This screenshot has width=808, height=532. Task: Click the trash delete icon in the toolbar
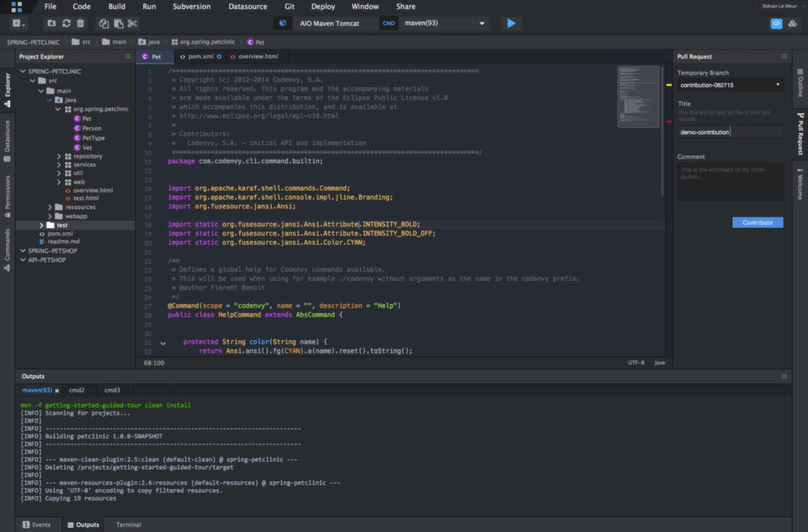click(81, 24)
